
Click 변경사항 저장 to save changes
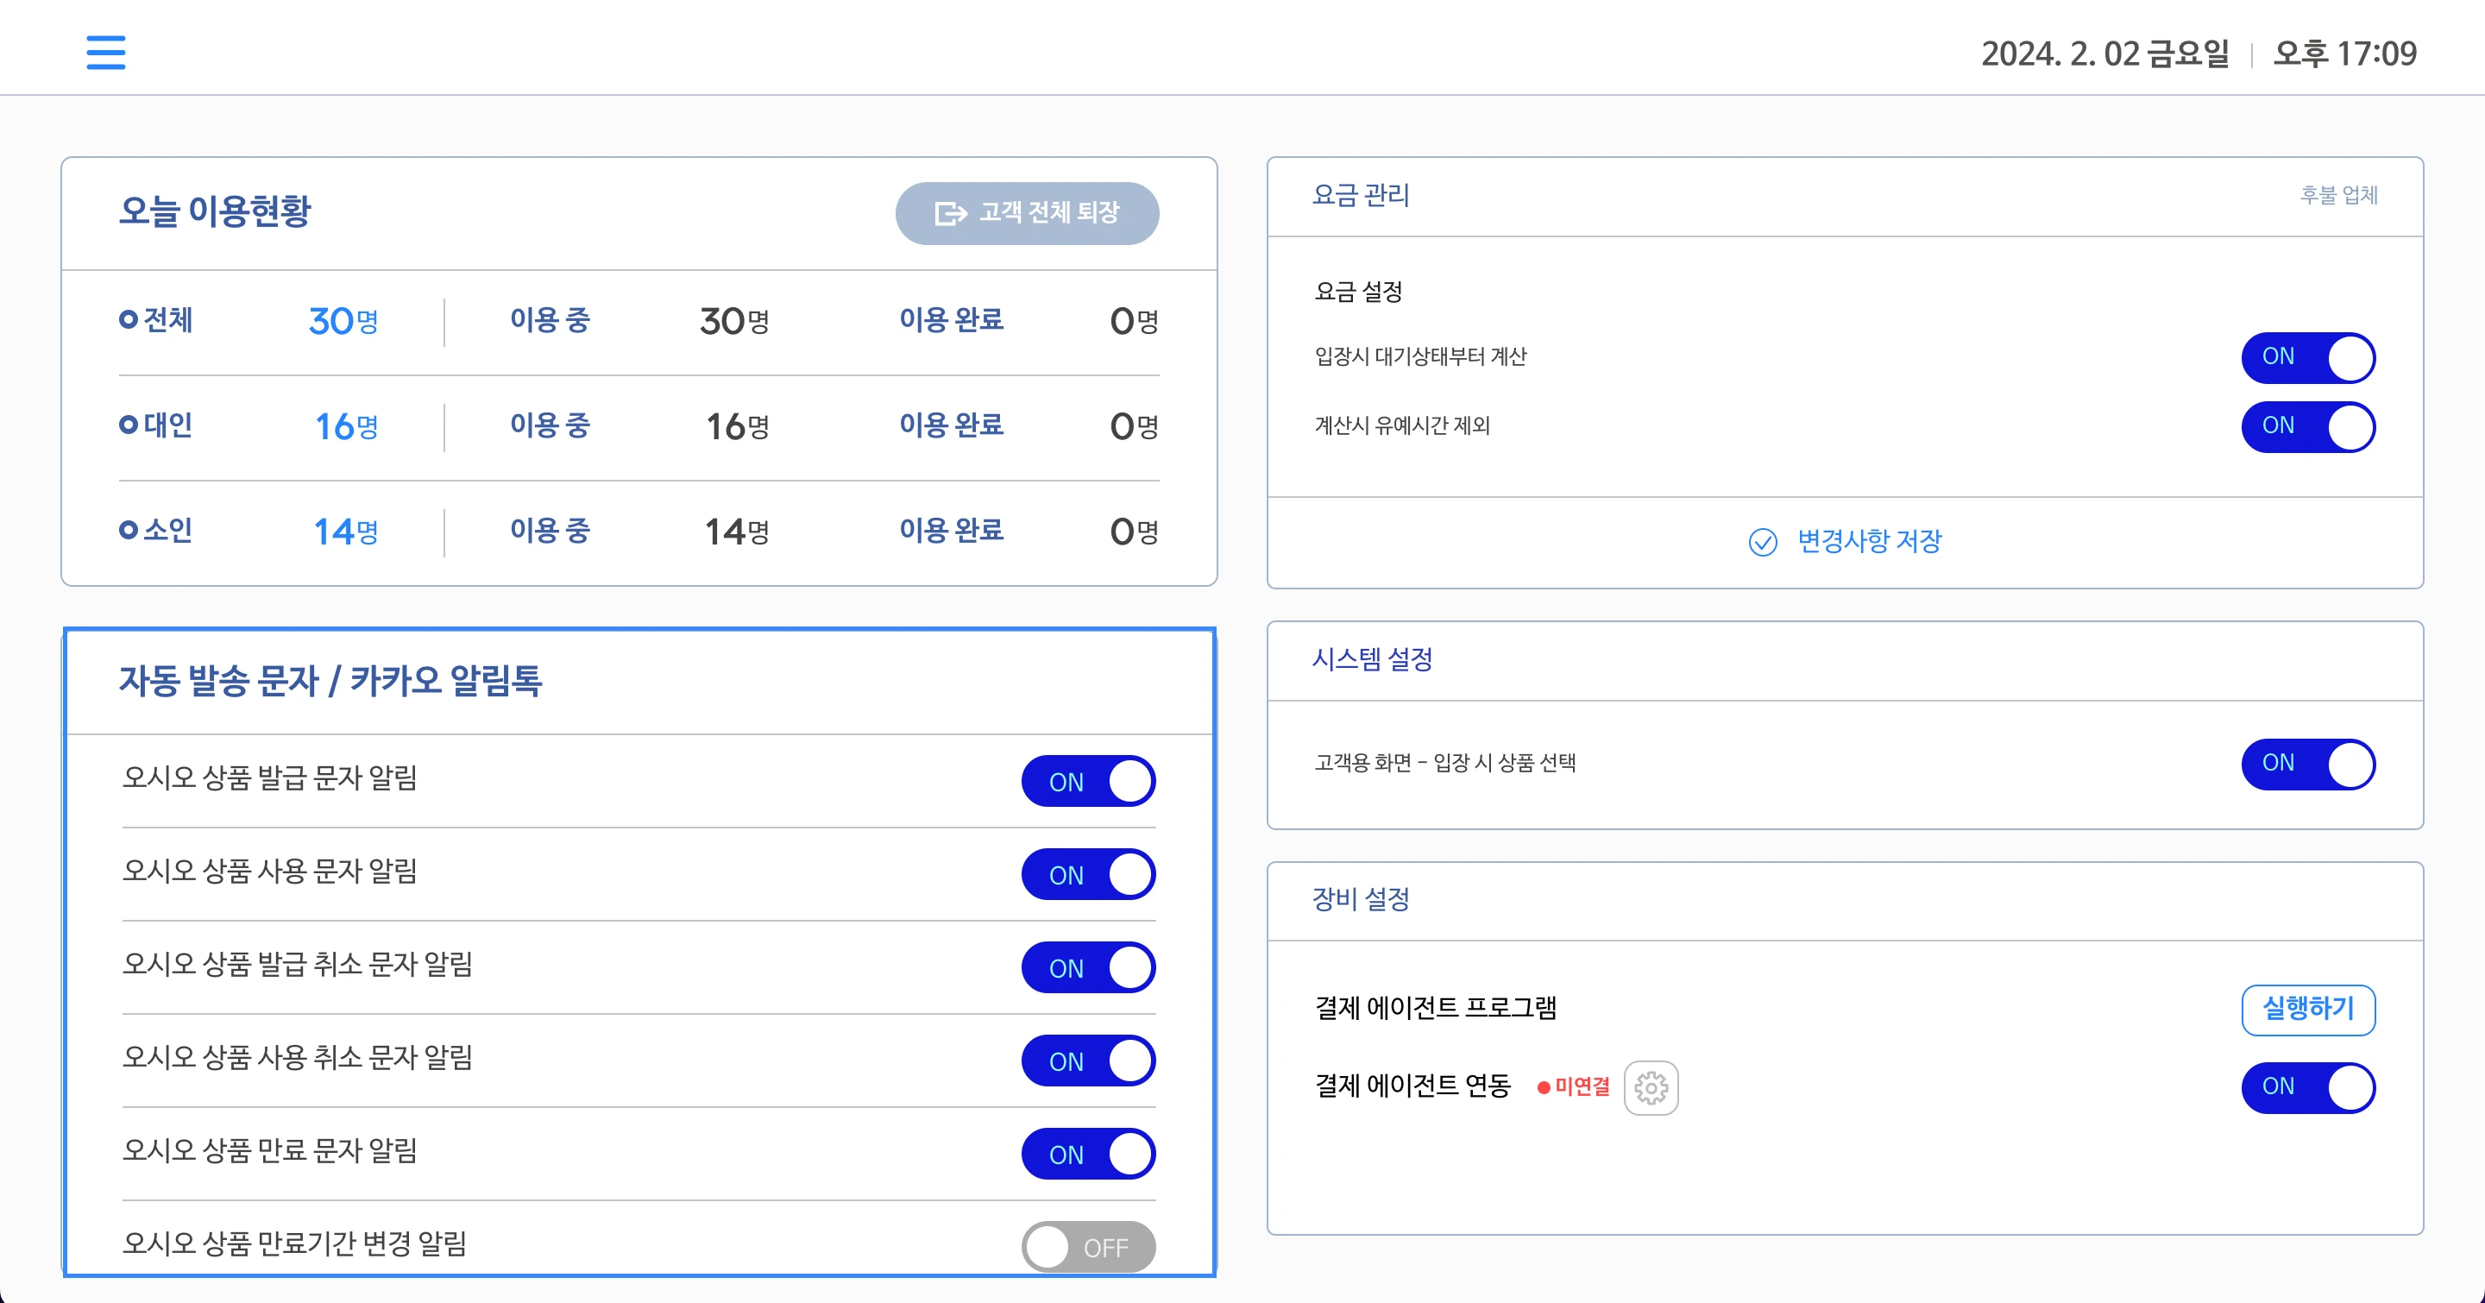click(x=1845, y=542)
